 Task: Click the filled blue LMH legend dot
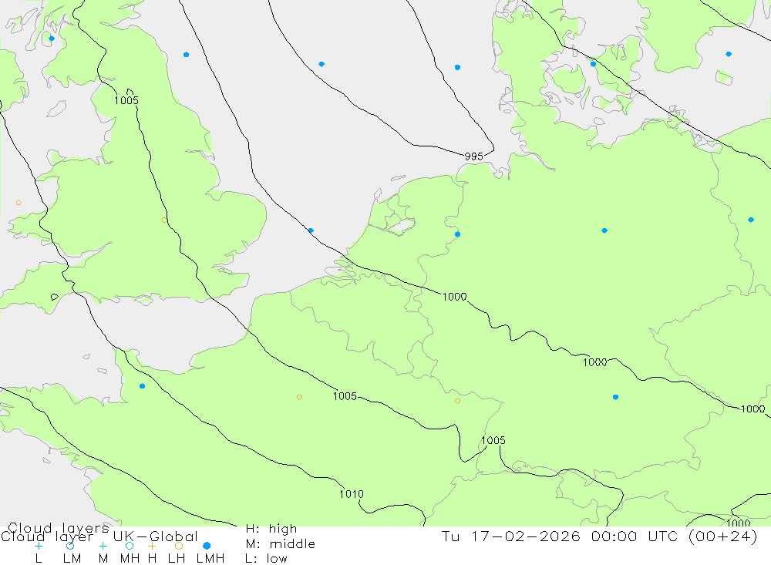click(207, 546)
